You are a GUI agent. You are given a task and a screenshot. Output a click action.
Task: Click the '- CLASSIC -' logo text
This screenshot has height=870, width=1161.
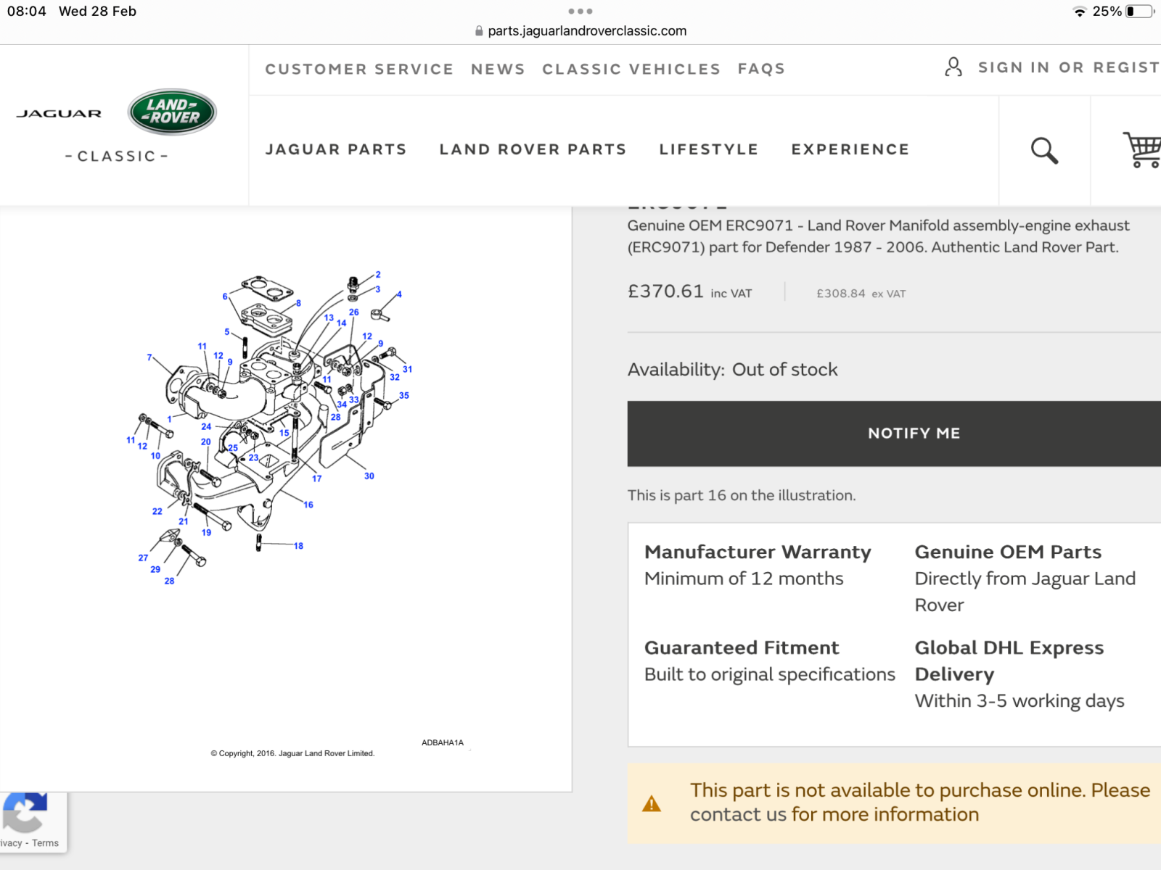tap(117, 156)
